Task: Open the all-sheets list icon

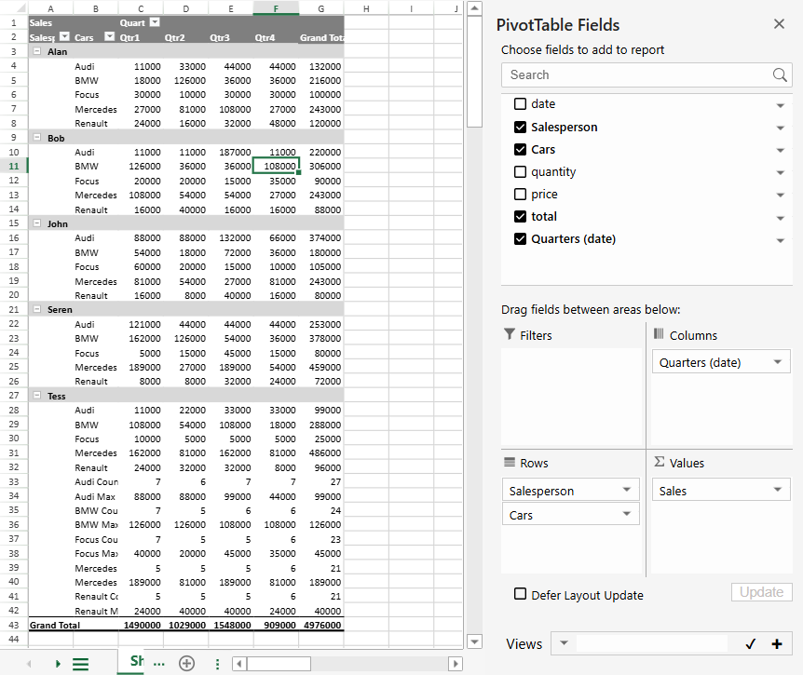Action: [x=80, y=664]
